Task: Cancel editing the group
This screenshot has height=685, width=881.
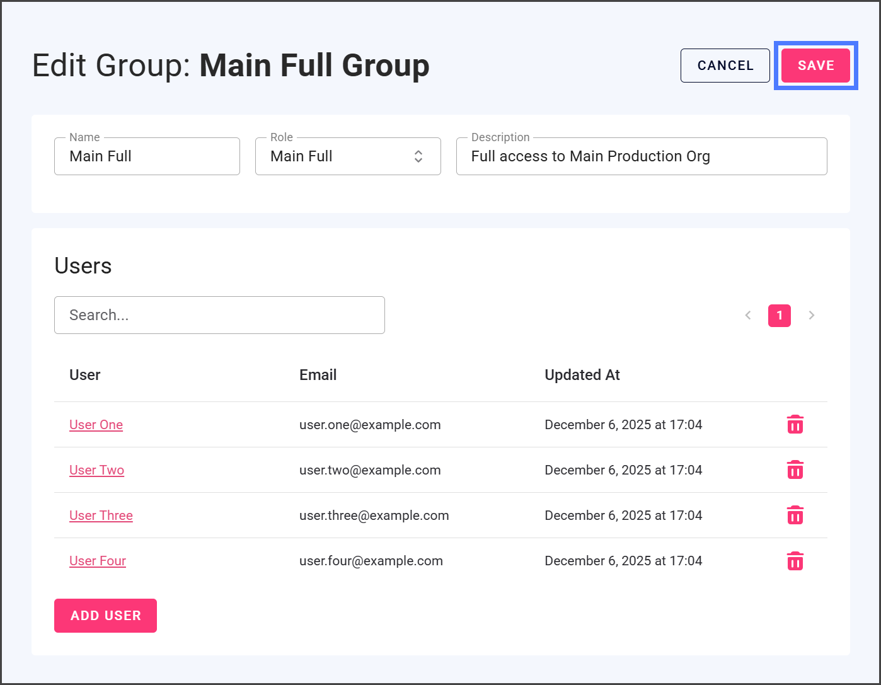Action: tap(725, 66)
